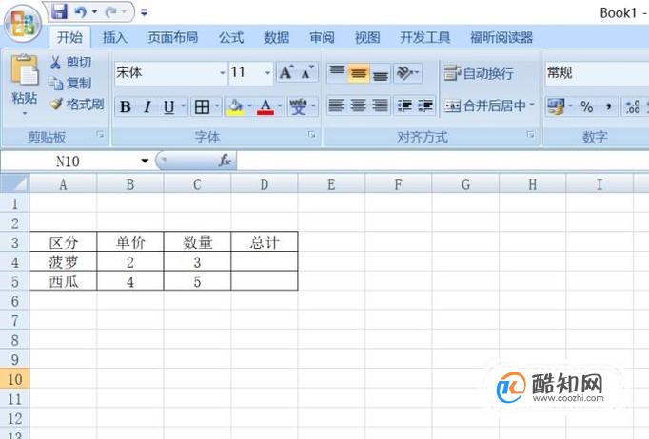Apply cell borders button

202,106
